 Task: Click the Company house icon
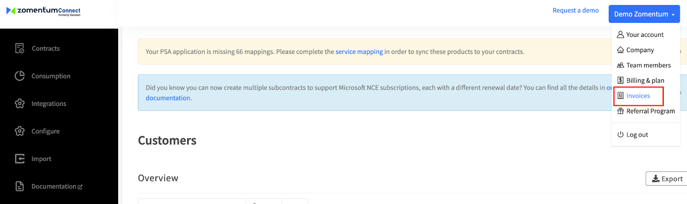pyautogui.click(x=620, y=50)
